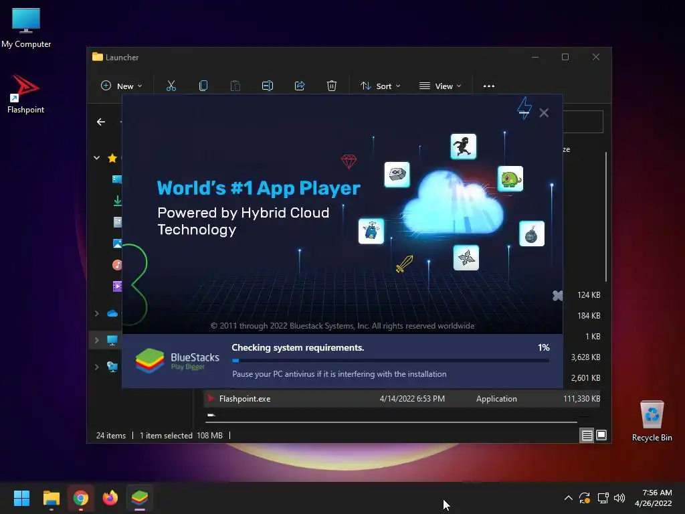Image resolution: width=685 pixels, height=514 pixels.
Task: Click the Delete trash icon in Launcher toolbar
Action: tap(332, 86)
